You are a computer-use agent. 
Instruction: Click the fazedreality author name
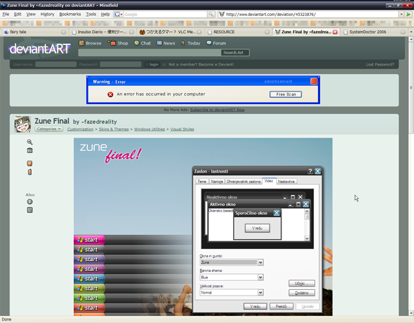[x=99, y=122]
